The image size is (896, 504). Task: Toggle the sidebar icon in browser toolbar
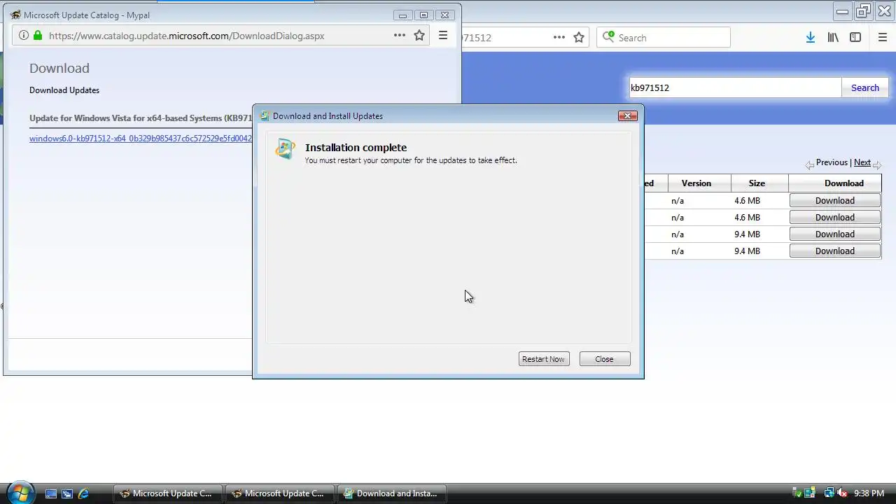855,37
